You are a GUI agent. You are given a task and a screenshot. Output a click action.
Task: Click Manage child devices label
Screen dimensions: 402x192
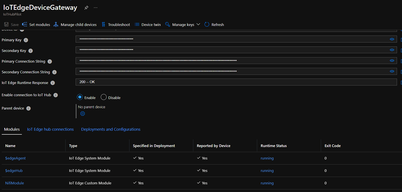pyautogui.click(x=78, y=25)
